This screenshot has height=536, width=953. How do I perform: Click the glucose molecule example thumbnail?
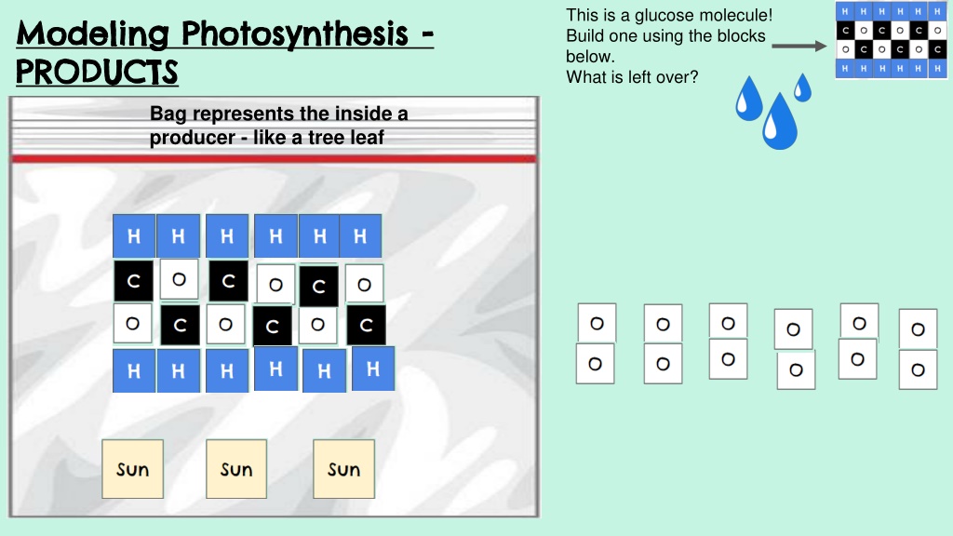pos(891,39)
